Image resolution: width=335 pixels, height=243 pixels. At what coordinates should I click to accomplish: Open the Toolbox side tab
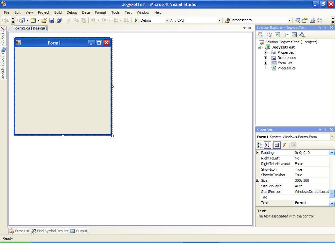[x=3, y=36]
